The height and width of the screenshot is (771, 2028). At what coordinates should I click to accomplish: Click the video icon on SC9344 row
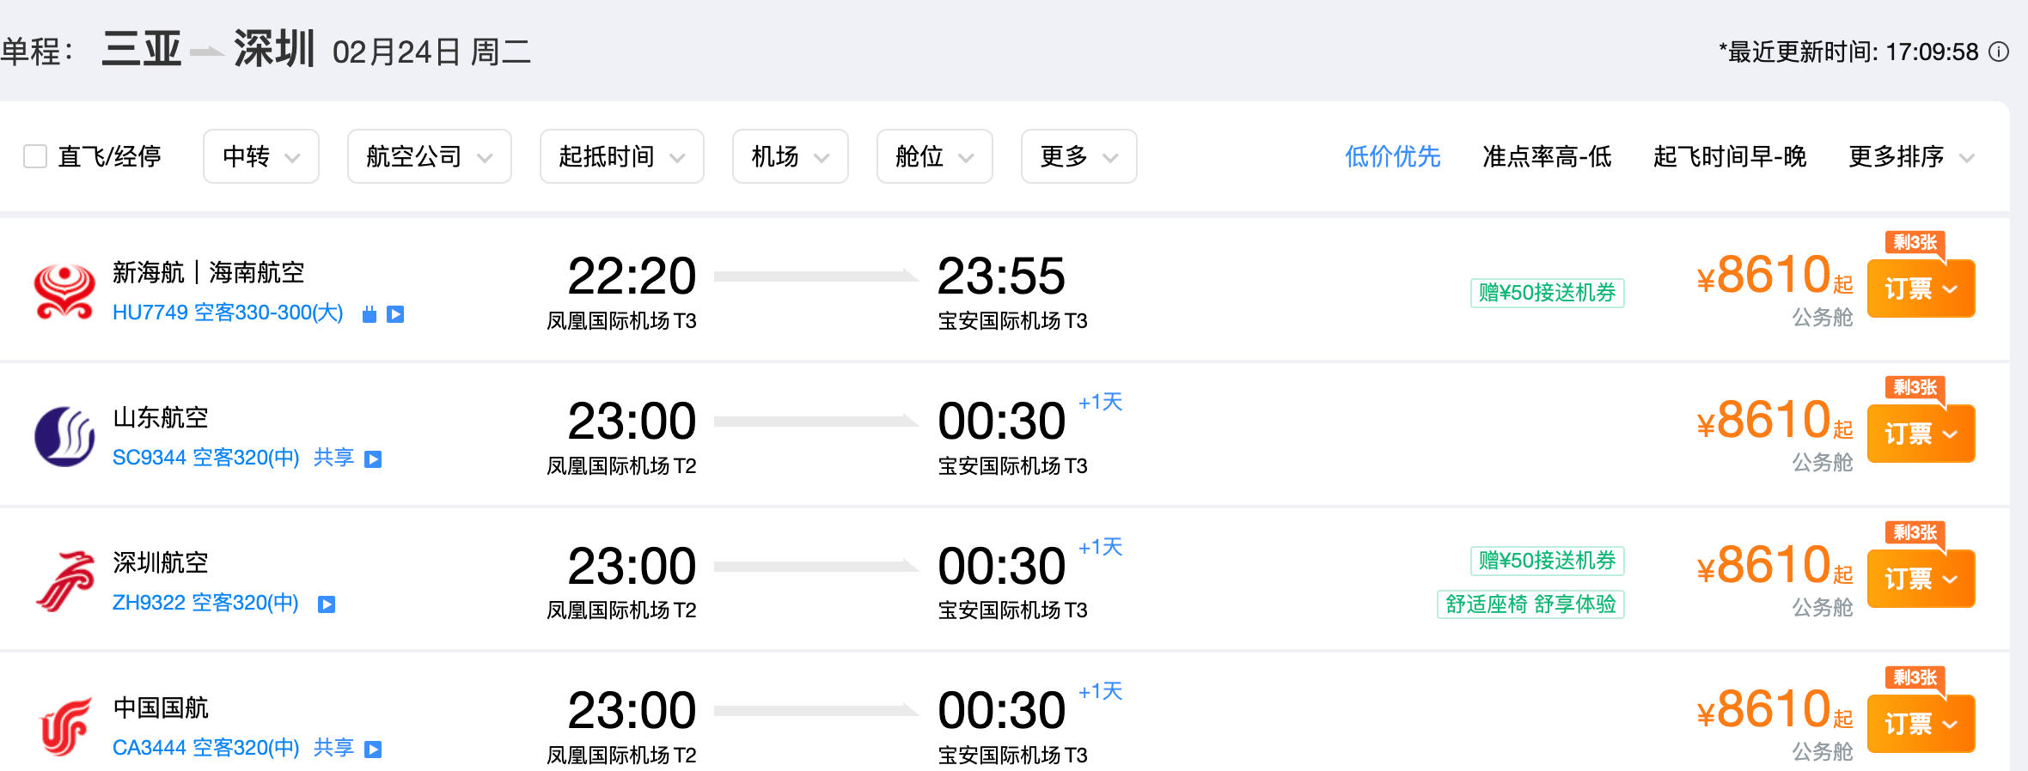pos(373,459)
